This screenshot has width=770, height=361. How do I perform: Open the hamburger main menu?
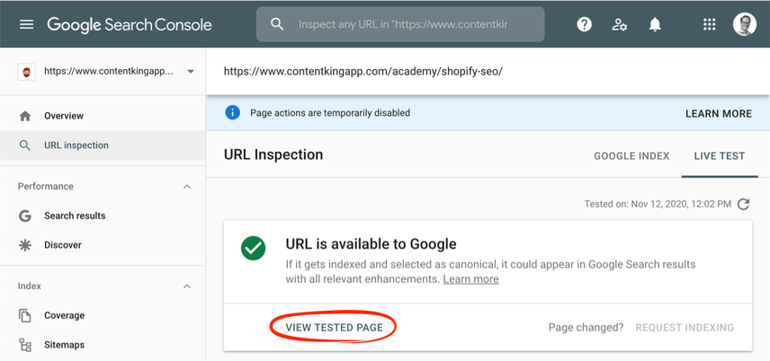26,24
